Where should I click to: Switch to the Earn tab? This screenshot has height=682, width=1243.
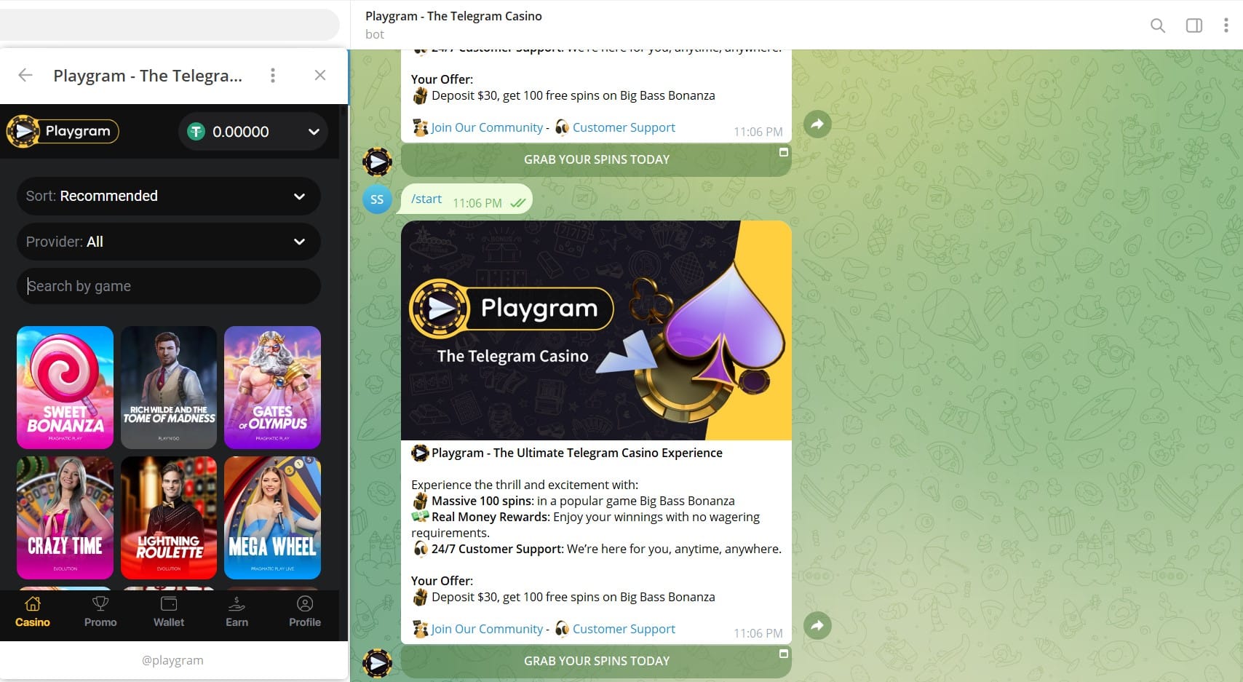[x=237, y=612]
